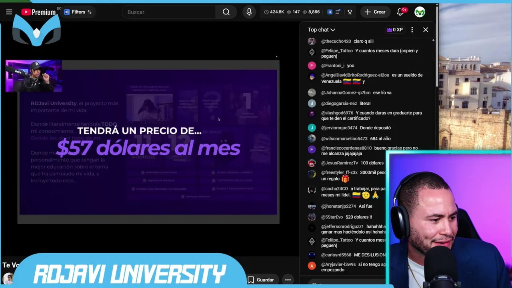Click @JesusRamirezTv avatar

click(312, 163)
